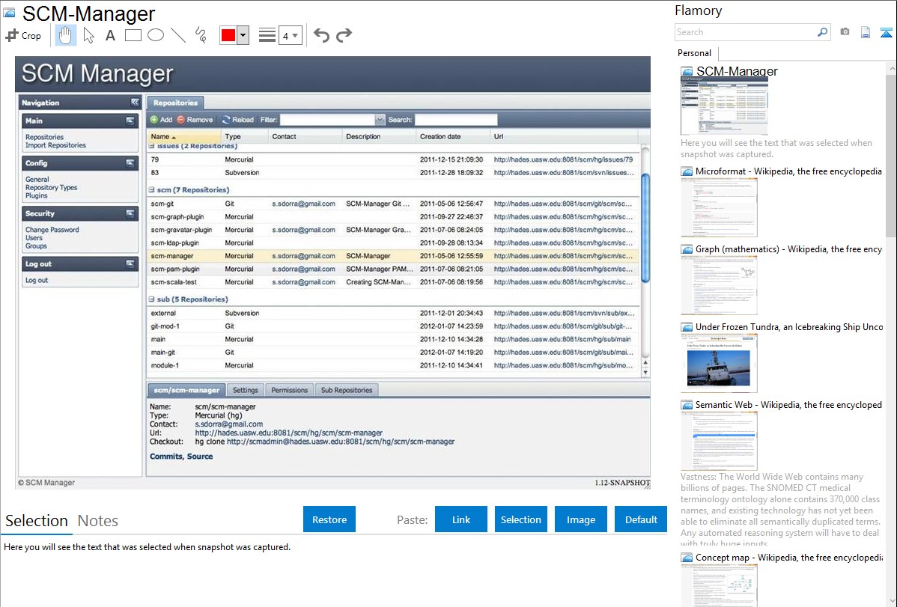The height and width of the screenshot is (607, 897).
Task: Pick the freehand curve drawing tool
Action: [x=201, y=35]
